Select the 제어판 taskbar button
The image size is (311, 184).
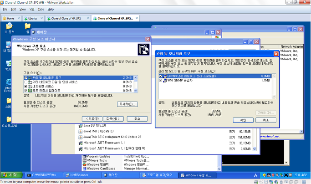(121, 175)
